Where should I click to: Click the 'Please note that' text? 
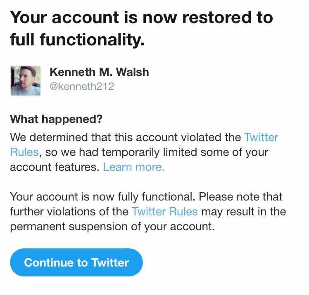point(240,197)
